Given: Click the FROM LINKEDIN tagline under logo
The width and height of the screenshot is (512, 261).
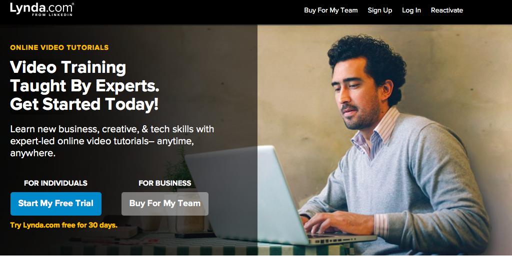Looking at the screenshot, I should [x=52, y=14].
